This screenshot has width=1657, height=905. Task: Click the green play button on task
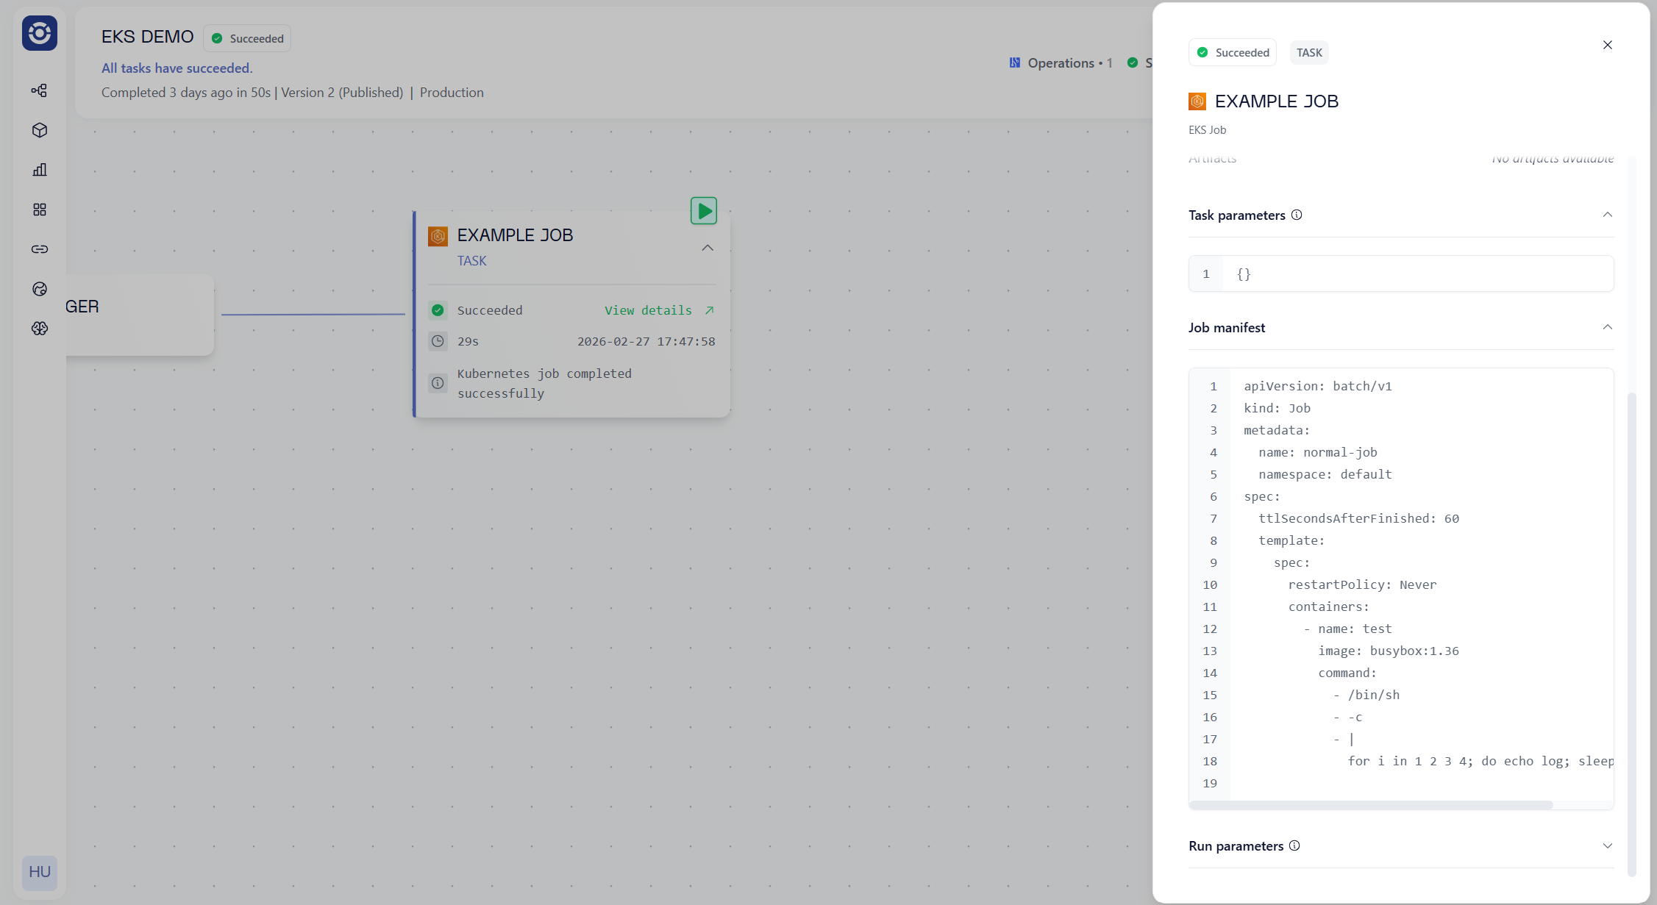pos(704,211)
